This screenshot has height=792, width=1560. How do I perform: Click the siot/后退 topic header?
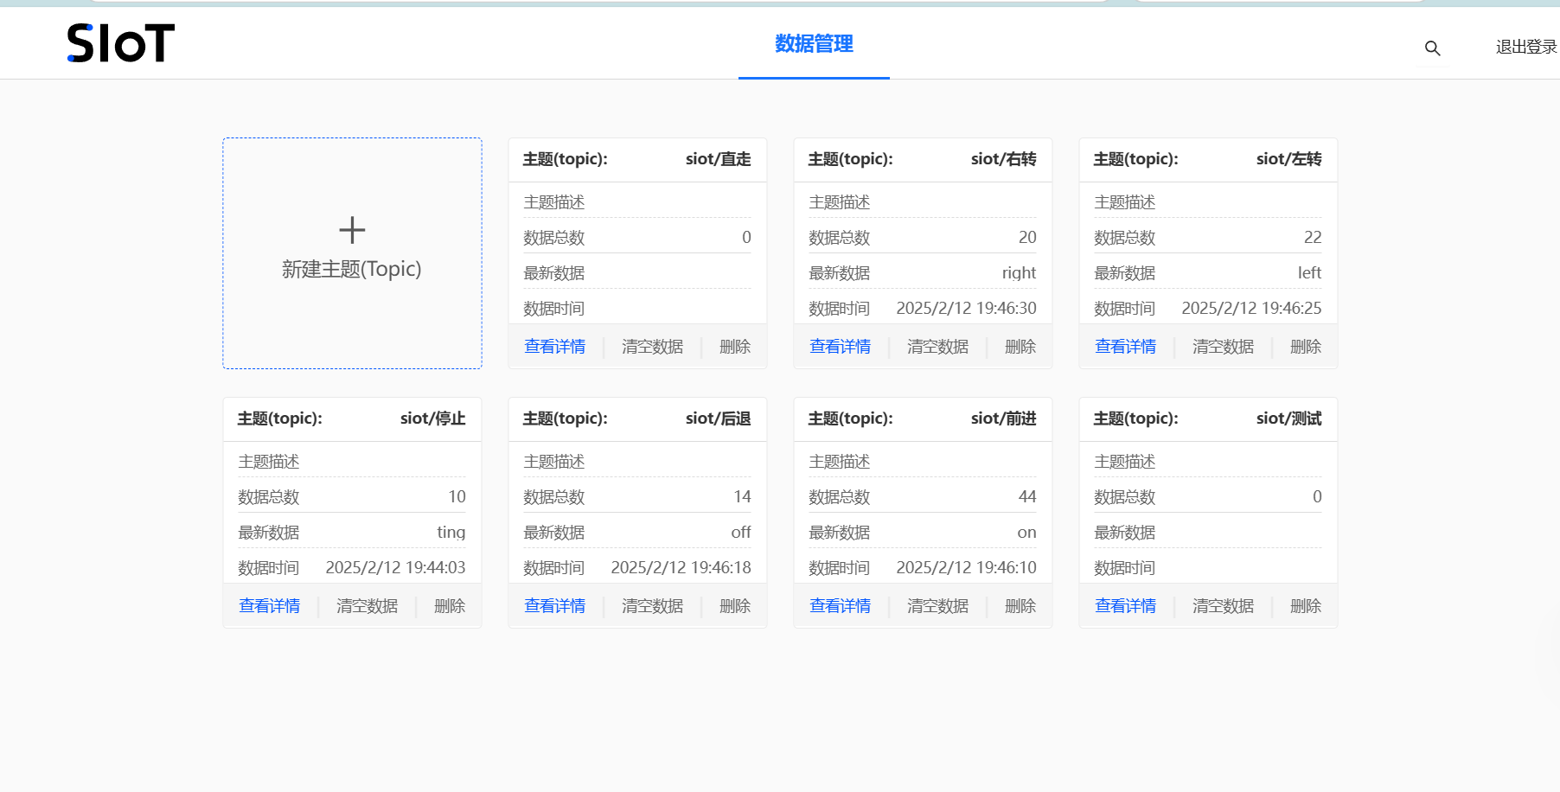[637, 418]
